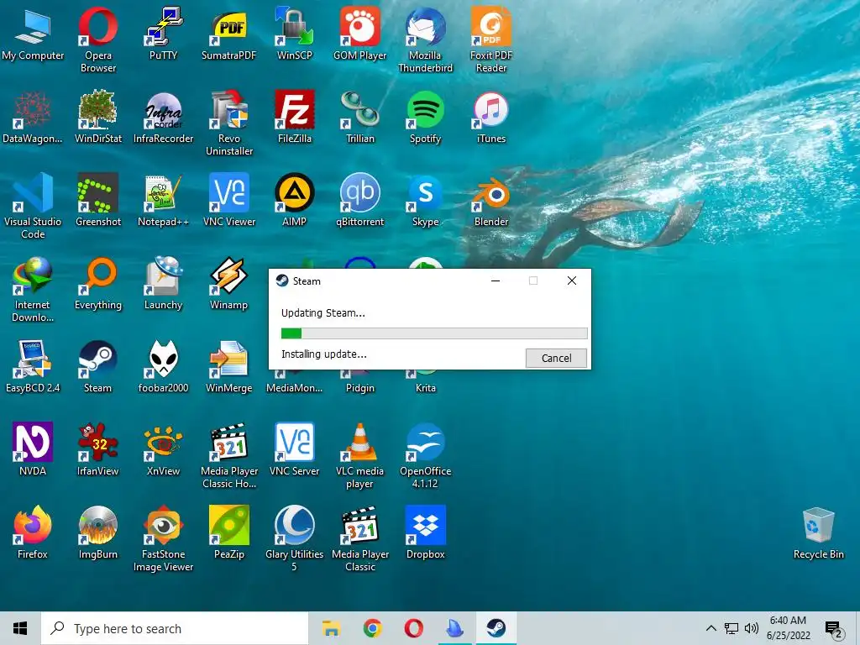Select Internet Download Manager icon

coord(33,290)
